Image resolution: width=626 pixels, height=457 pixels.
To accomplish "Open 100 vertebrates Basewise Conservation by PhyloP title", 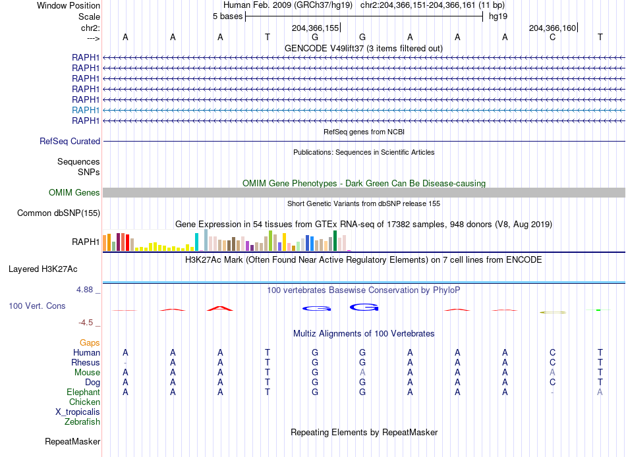I will (364, 290).
